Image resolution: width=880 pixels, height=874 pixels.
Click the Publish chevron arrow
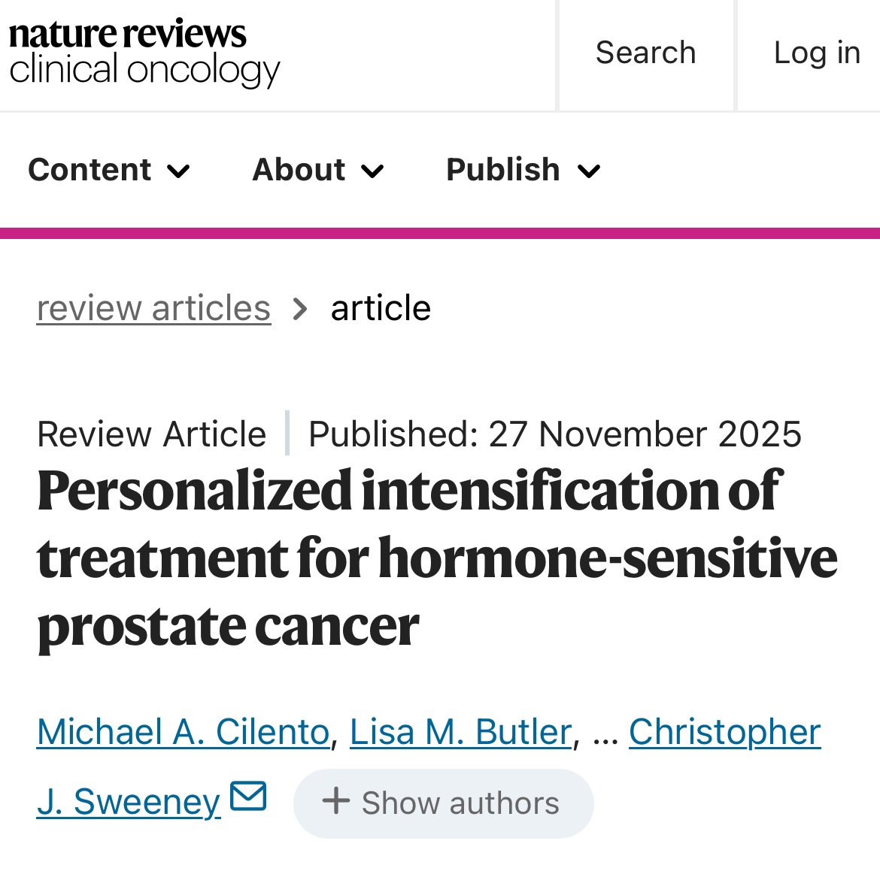589,171
